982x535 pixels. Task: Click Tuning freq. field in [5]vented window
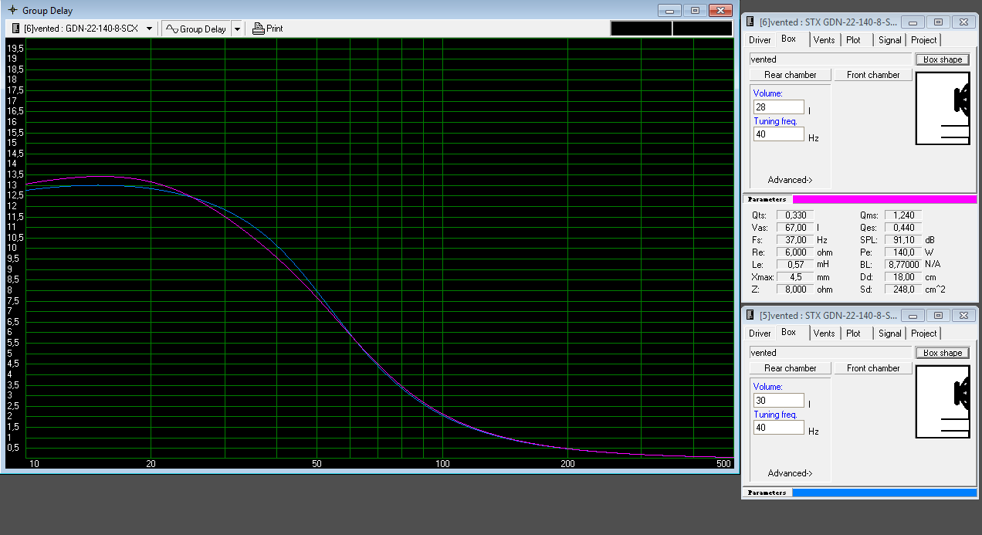(778, 428)
